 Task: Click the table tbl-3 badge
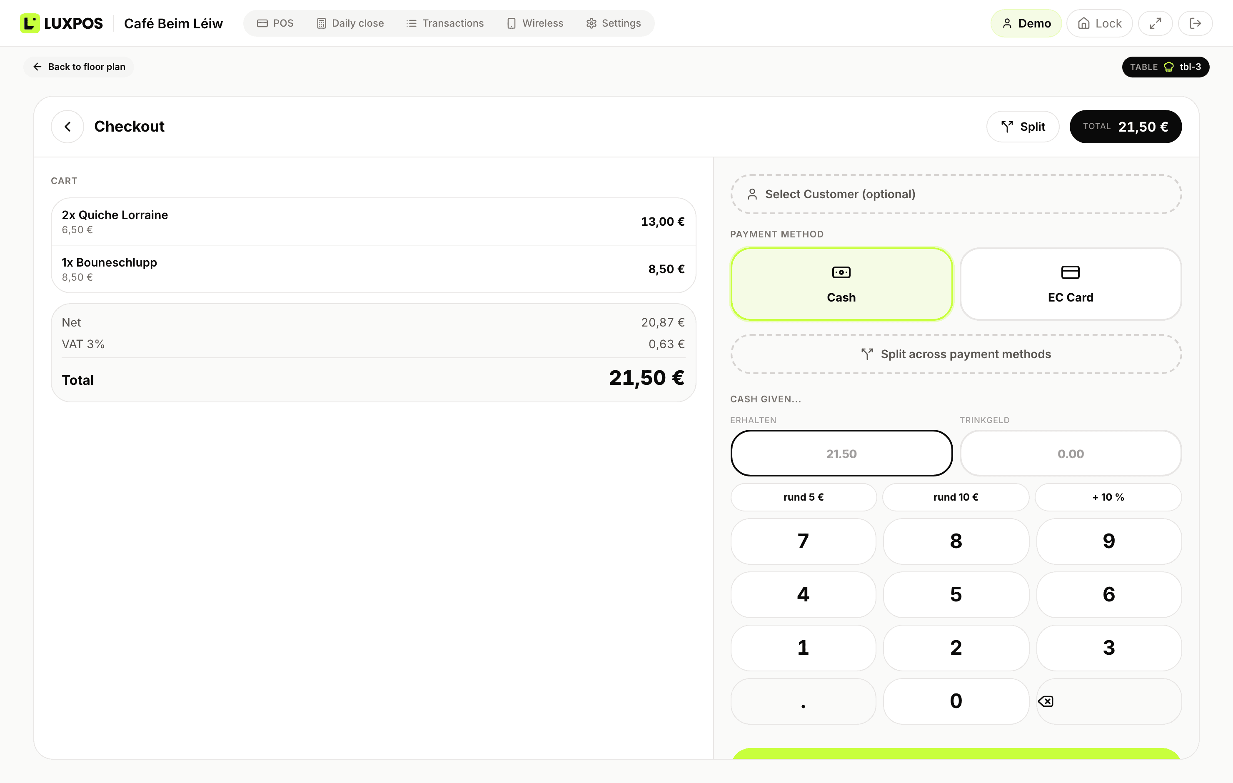[x=1166, y=67]
